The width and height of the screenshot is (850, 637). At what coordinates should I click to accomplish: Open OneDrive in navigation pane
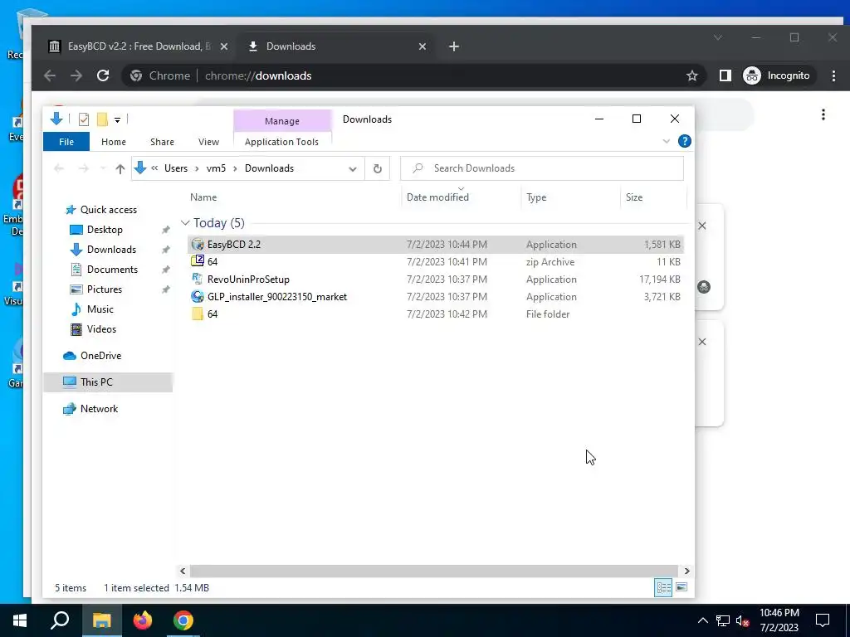[100, 356]
